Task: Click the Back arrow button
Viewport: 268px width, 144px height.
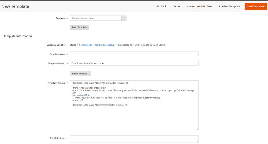Action: (x=161, y=6)
